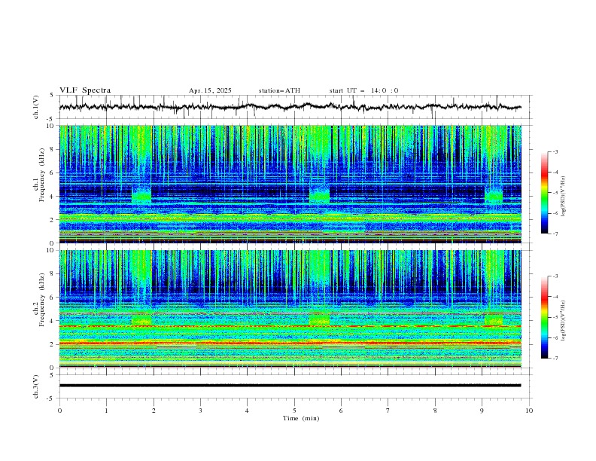This screenshot has height=461, width=596.
Task: Click the 'Time (min)' axis title
Action: pyautogui.click(x=301, y=418)
